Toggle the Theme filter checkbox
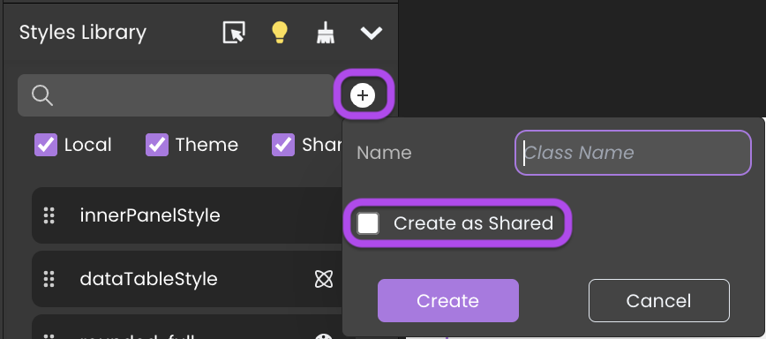 [x=157, y=145]
